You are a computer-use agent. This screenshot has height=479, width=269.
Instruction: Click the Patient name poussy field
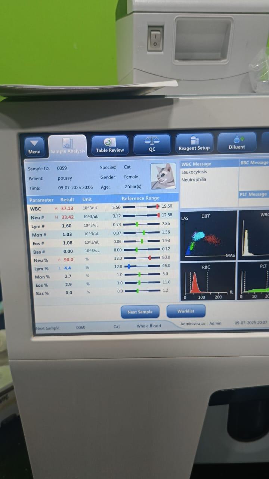coord(65,178)
